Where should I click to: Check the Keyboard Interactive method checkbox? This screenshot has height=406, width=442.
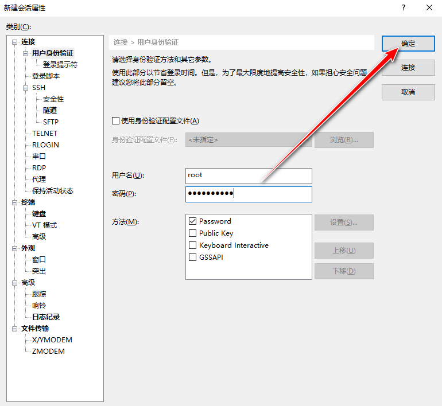pos(192,245)
